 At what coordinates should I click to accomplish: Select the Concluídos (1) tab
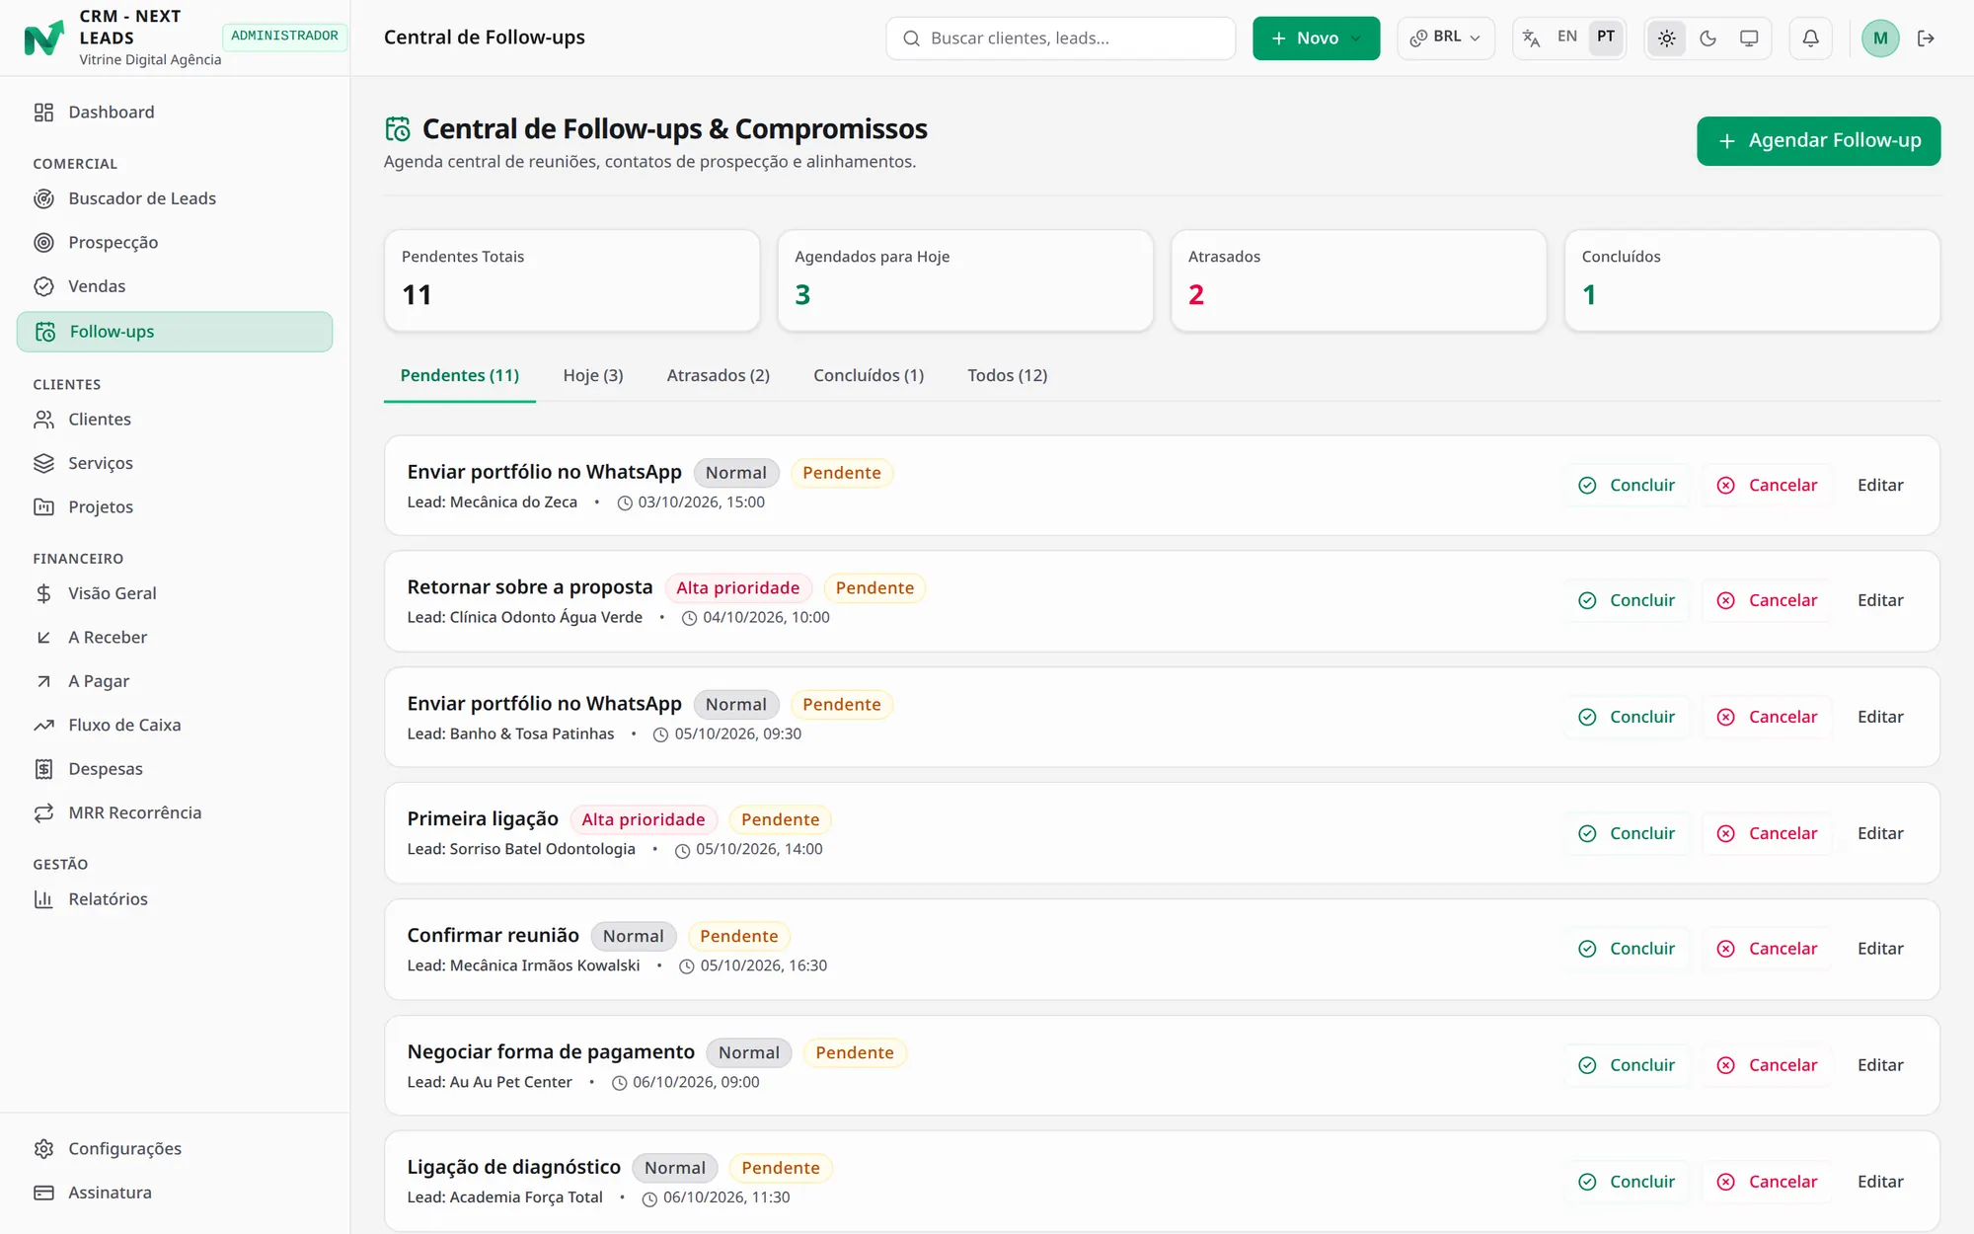[x=868, y=375]
